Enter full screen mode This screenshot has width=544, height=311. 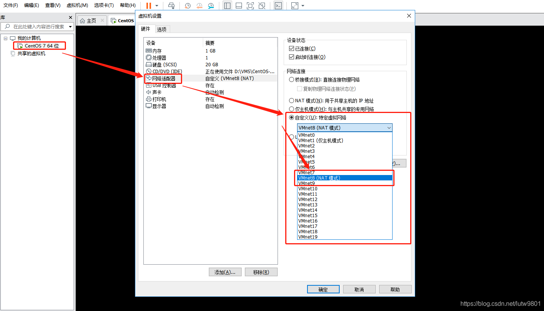[x=250, y=6]
